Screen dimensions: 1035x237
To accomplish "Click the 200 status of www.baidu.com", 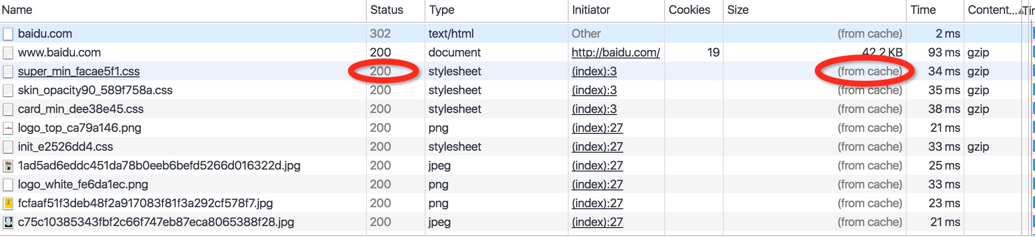I will coord(380,53).
